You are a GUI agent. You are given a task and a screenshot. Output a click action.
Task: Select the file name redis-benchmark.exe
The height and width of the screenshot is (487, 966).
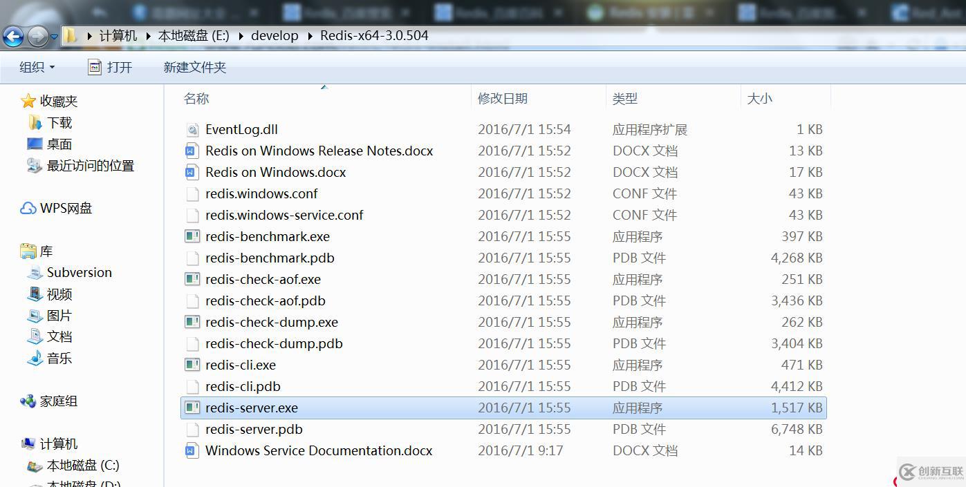pos(268,236)
